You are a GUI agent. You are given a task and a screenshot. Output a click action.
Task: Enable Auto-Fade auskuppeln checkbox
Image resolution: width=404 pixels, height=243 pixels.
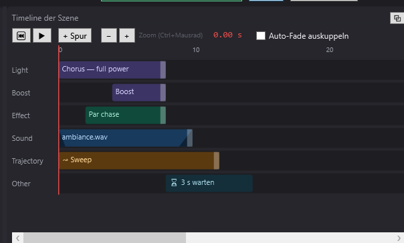[x=261, y=36]
